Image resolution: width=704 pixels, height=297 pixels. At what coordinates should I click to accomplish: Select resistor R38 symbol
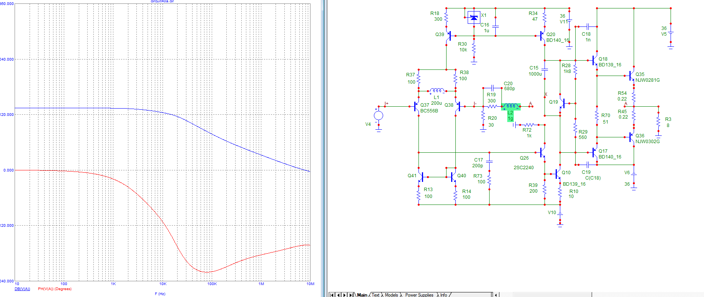455,79
